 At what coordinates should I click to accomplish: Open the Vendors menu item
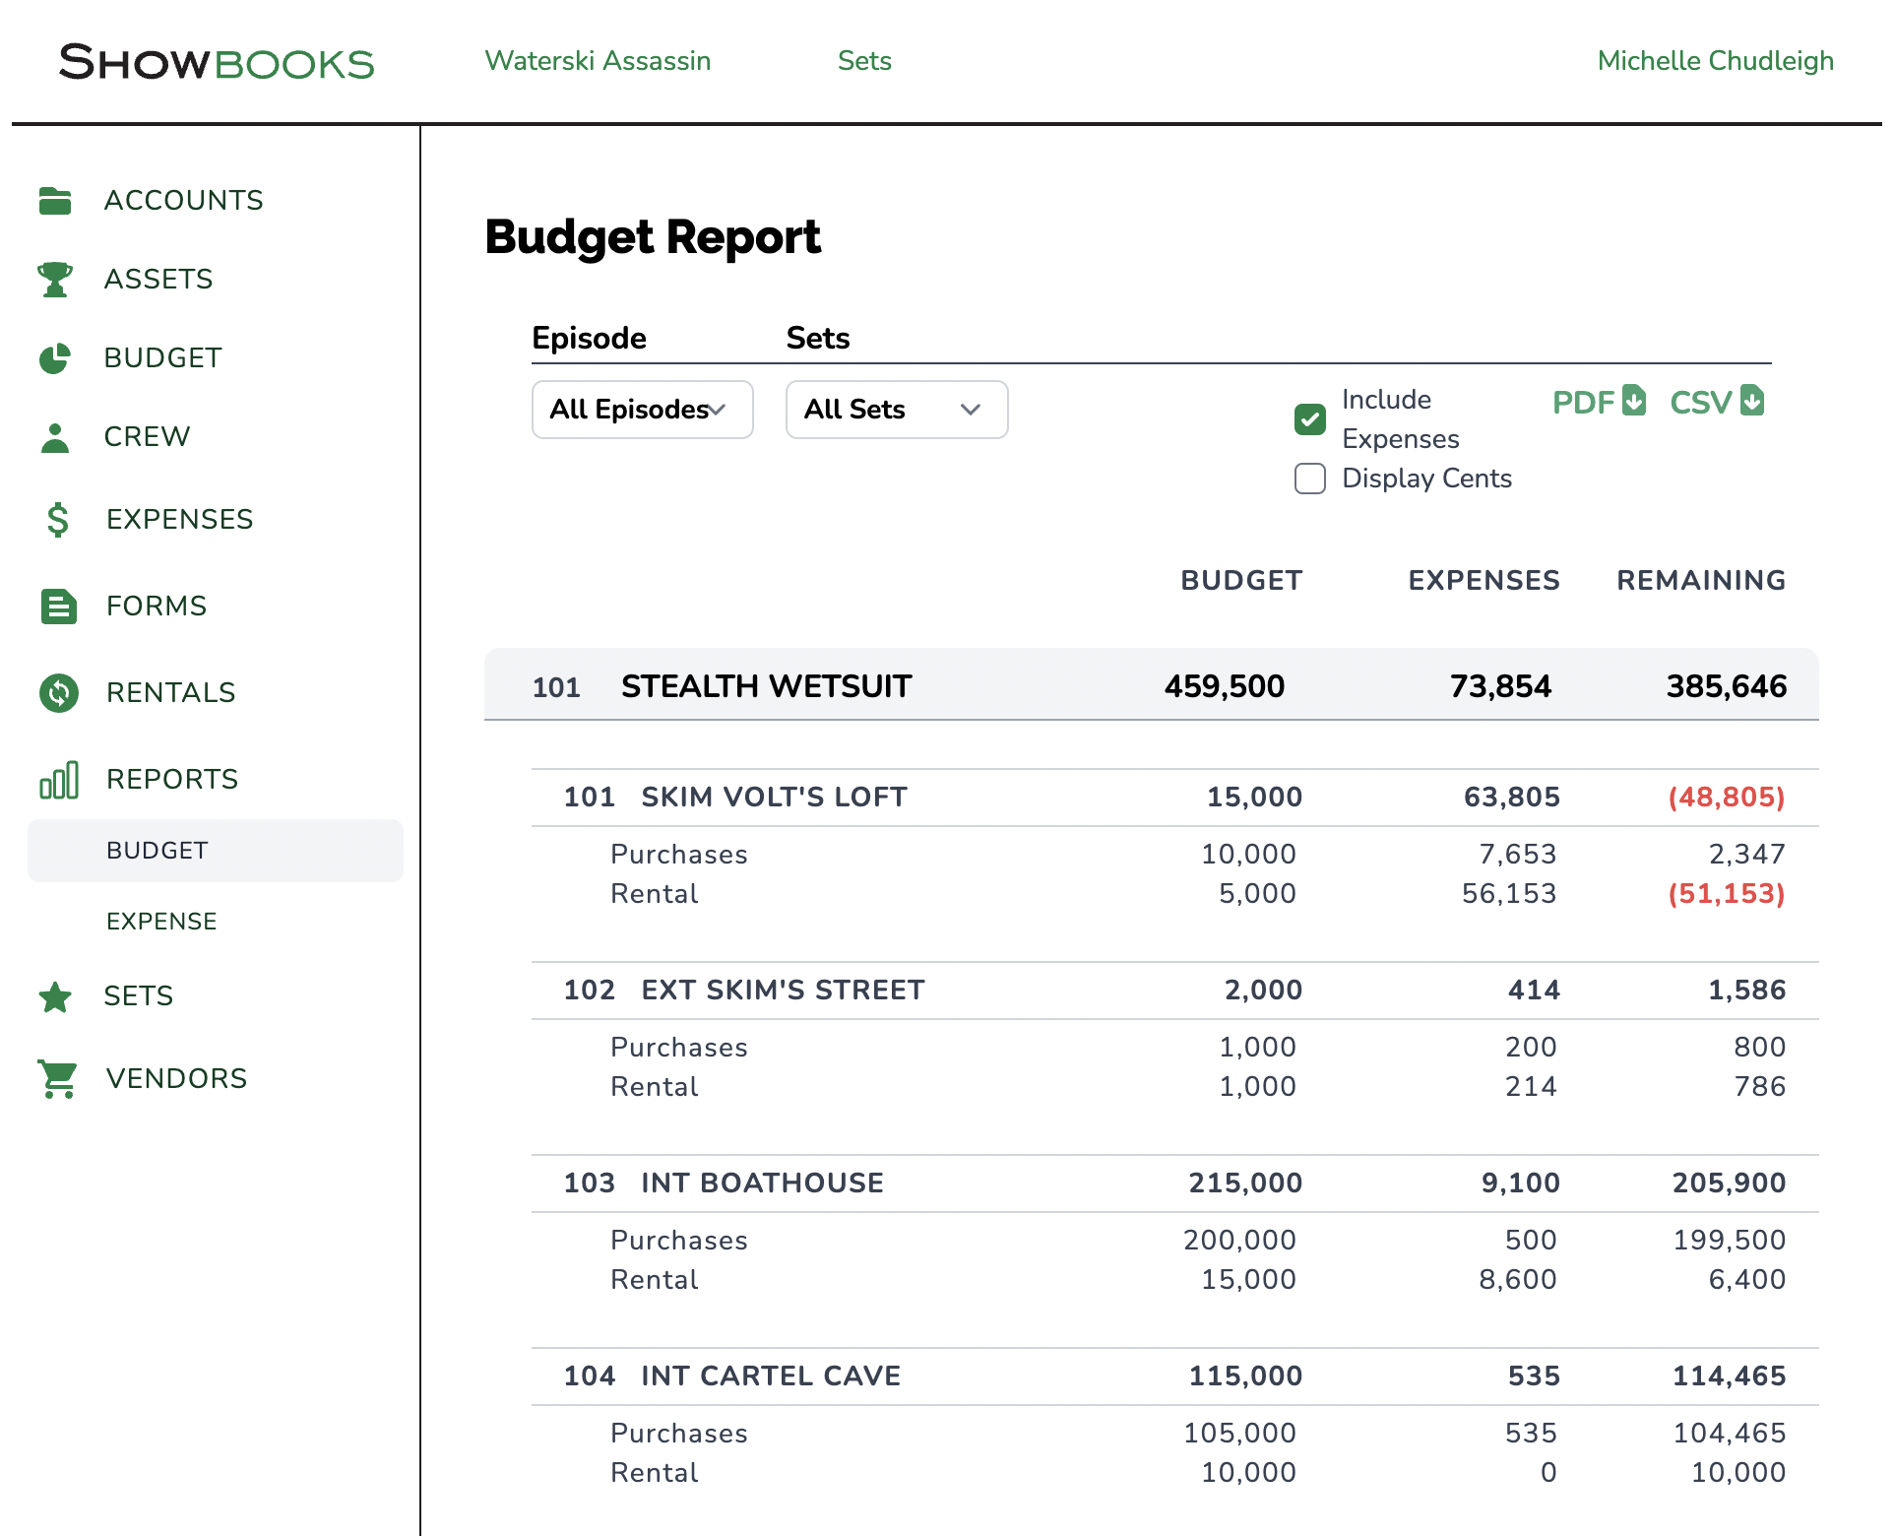[x=176, y=1078]
